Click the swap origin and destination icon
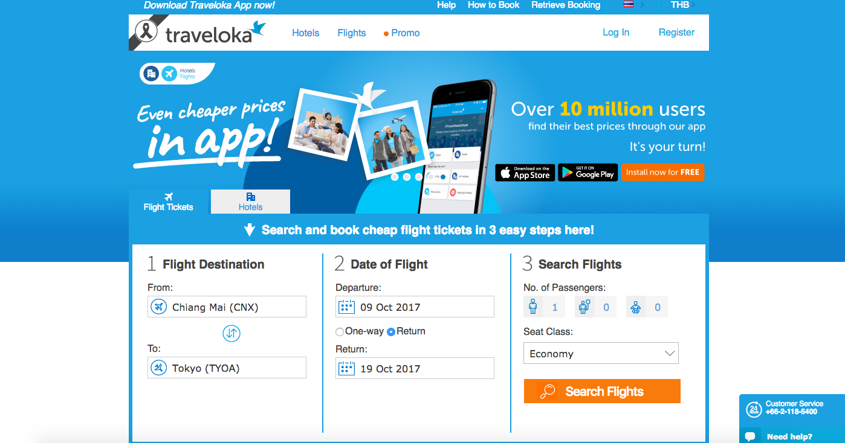 (231, 333)
